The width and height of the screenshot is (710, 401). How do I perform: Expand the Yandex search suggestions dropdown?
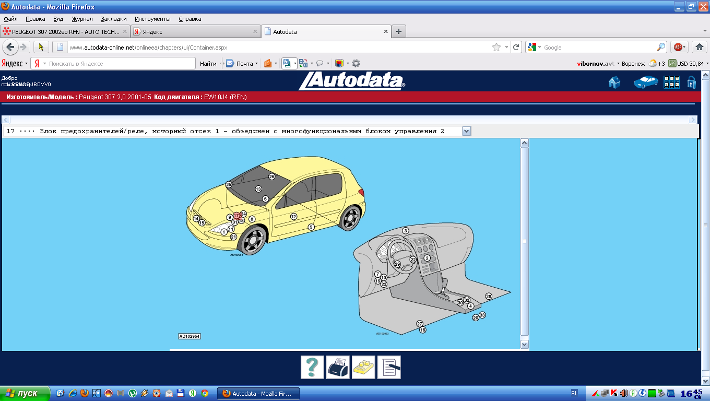[x=44, y=63]
